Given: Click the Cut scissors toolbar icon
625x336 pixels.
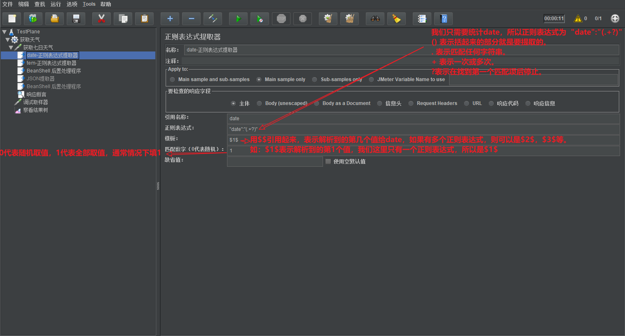Looking at the screenshot, I should coord(101,19).
